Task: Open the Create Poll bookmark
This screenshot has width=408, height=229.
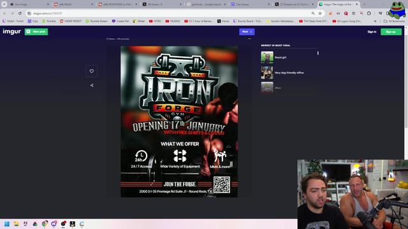Action: tap(120, 21)
